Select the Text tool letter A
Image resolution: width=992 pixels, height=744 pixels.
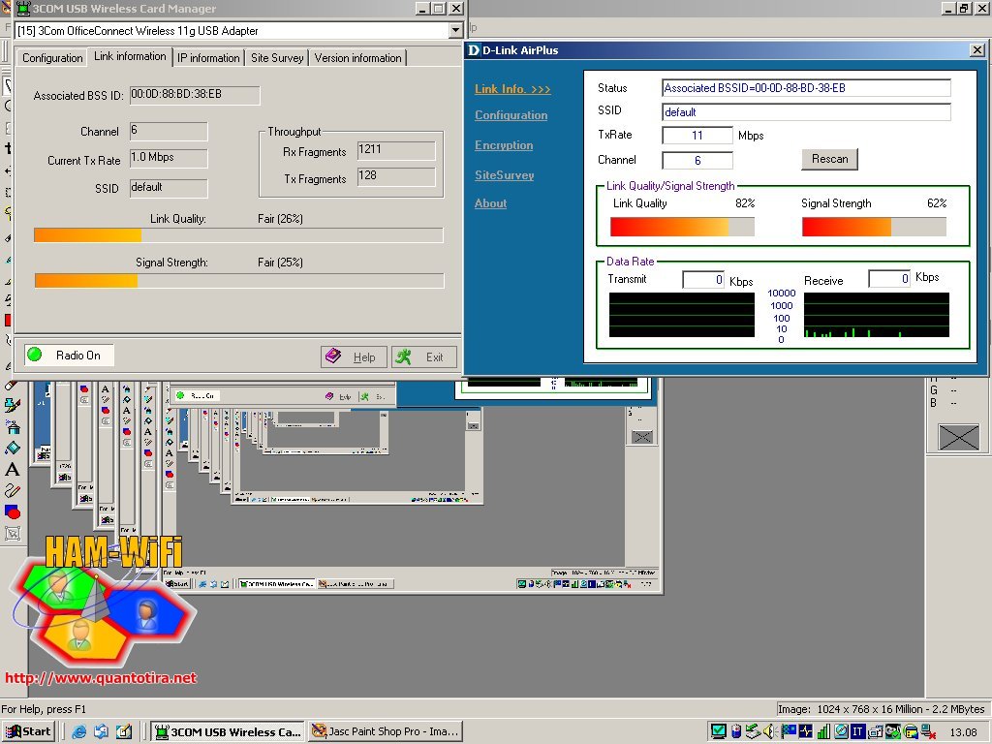click(x=12, y=469)
